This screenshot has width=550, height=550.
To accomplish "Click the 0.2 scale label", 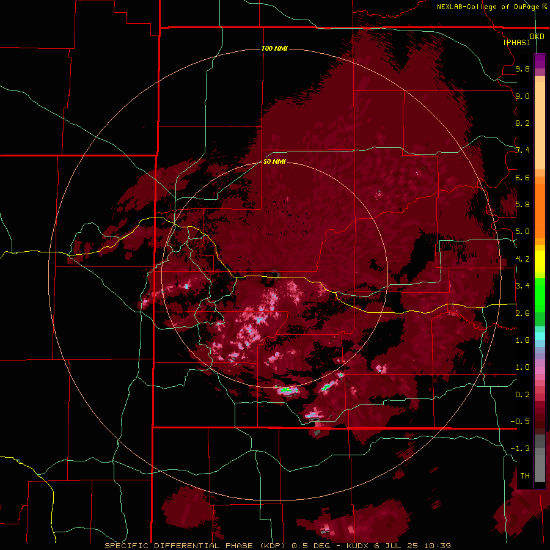I will pos(522,394).
